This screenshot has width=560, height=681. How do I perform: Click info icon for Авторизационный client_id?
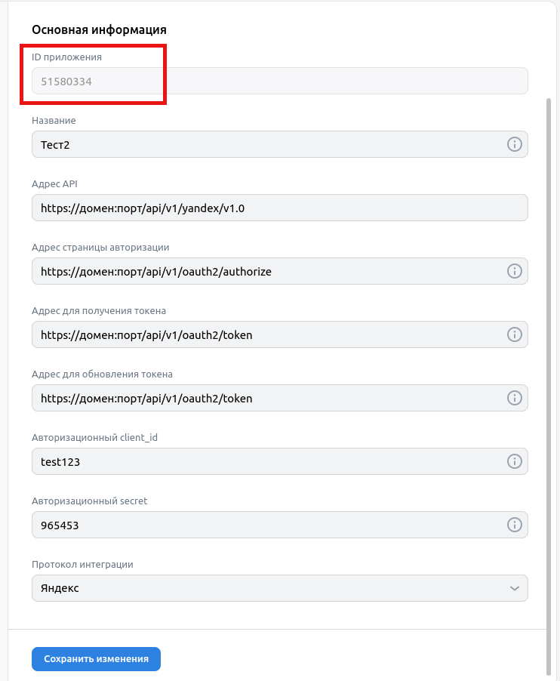click(515, 461)
